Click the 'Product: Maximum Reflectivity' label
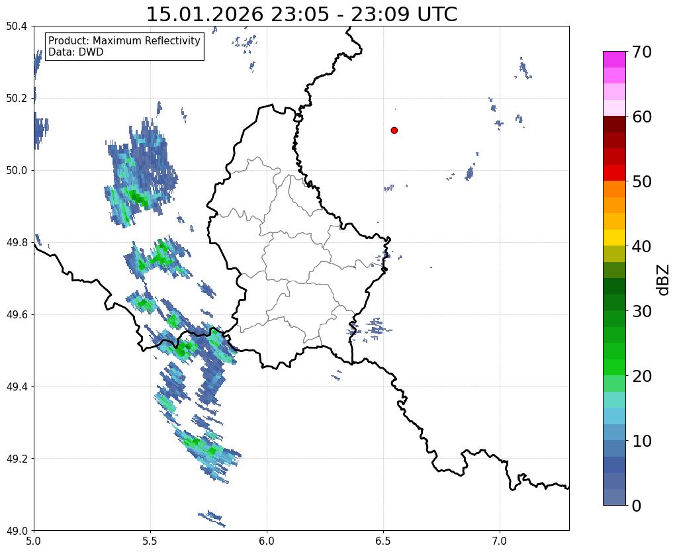Screen dimensions: 677x552 (124, 40)
